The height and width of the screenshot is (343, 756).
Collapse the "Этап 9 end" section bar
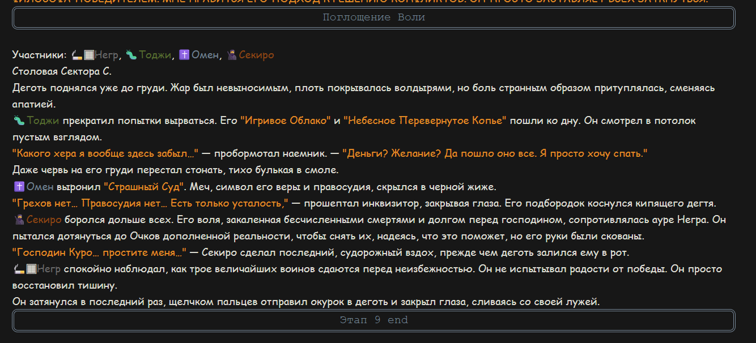coord(373,320)
